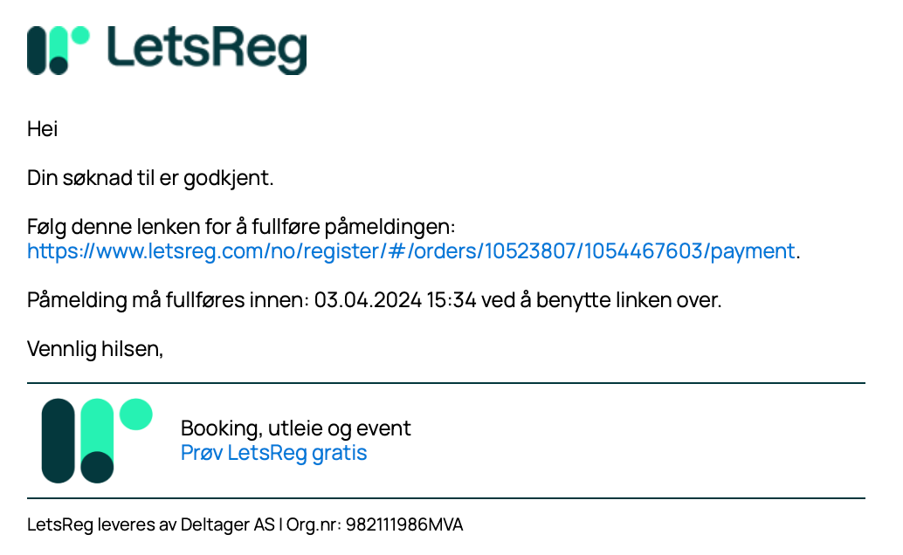Click the Org.nr 982111986MVA number
This screenshot has height=555, width=903.
(404, 524)
